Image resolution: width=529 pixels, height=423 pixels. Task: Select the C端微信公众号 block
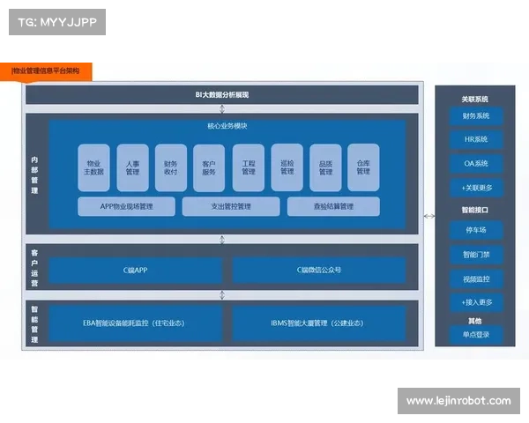pyautogui.click(x=319, y=270)
